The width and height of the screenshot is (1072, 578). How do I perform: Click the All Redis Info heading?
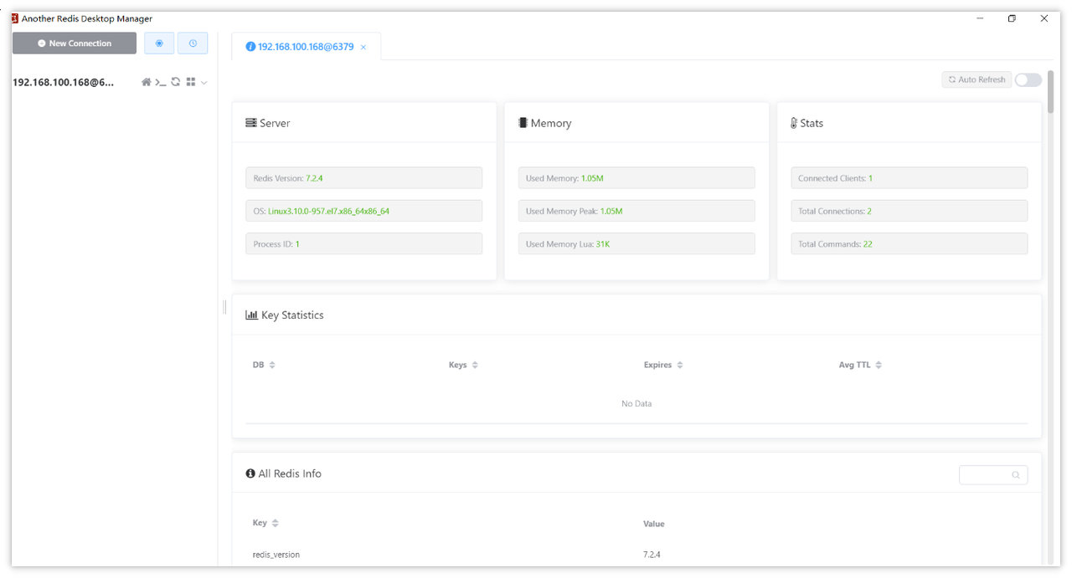tap(284, 473)
